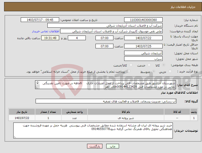This screenshot has width=202, height=153.
Task: Click the remaining days field showing 4
Action: (77, 38)
